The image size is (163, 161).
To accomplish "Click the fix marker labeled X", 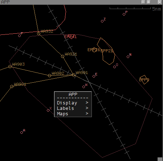I will coord(48,111).
